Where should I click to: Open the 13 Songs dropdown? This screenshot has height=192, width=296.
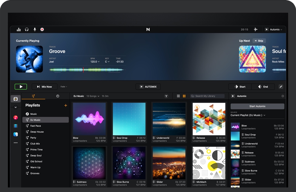(93, 96)
